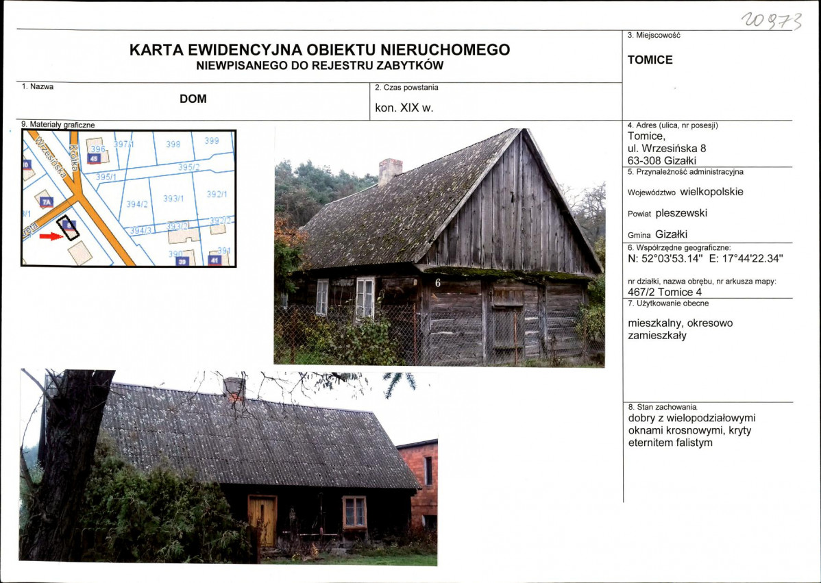The height and width of the screenshot is (583, 821).
Task: Select the Gmina value 'Gizałki'
Action: pyautogui.click(x=671, y=234)
